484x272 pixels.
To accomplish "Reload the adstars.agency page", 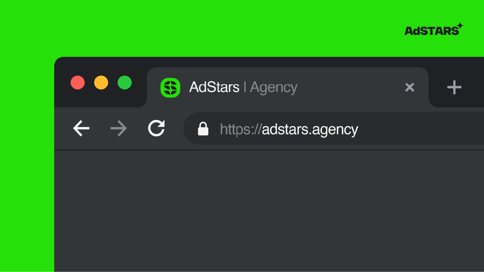I will point(156,128).
